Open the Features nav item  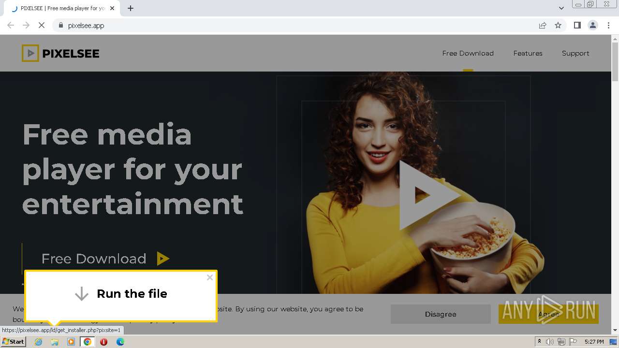528,53
